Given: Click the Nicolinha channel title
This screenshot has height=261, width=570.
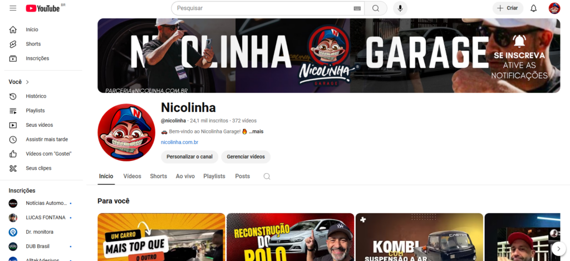Looking at the screenshot, I should [188, 107].
